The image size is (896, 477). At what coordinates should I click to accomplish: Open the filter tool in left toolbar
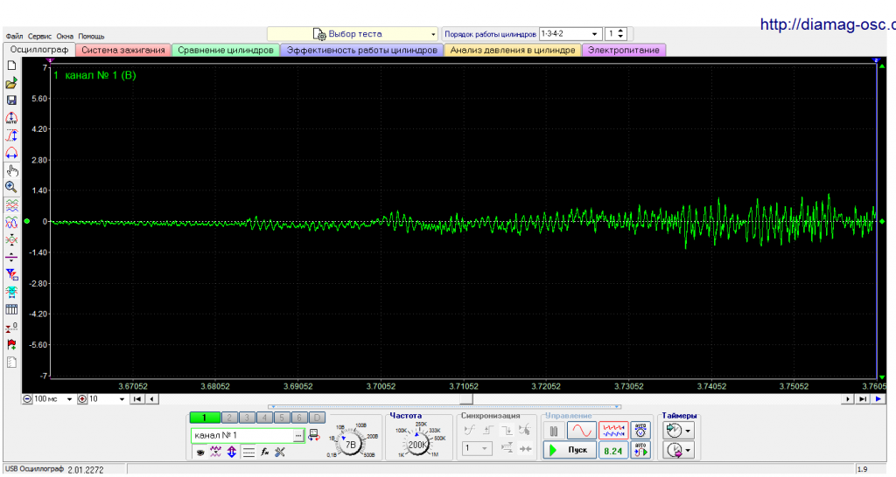click(11, 274)
